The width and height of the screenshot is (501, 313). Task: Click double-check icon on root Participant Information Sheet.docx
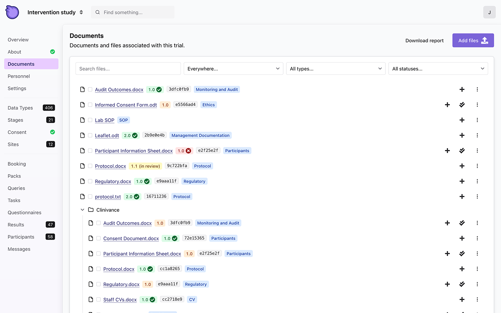click(x=462, y=151)
